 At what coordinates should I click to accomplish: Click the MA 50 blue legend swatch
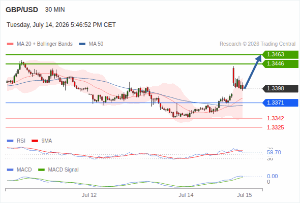(82, 44)
